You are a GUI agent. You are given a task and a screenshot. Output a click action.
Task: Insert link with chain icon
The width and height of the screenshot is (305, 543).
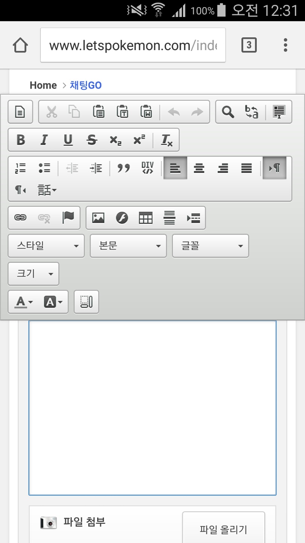tap(20, 218)
